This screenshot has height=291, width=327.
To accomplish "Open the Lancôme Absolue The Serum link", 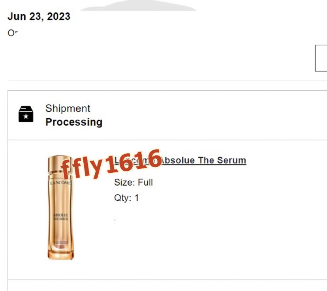I will tap(180, 160).
